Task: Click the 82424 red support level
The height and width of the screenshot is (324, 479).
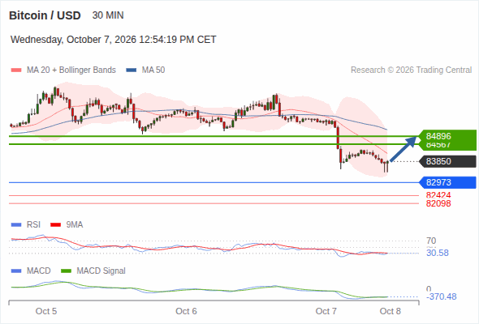Action: (x=438, y=195)
